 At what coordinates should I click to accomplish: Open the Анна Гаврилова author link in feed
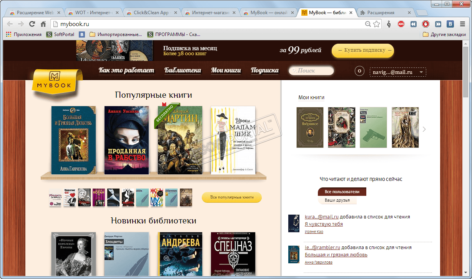point(319,262)
